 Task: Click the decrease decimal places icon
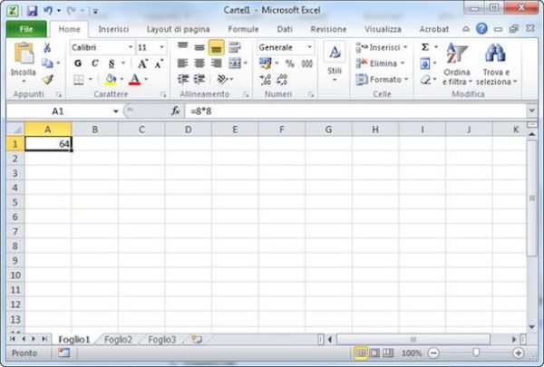coord(282,80)
